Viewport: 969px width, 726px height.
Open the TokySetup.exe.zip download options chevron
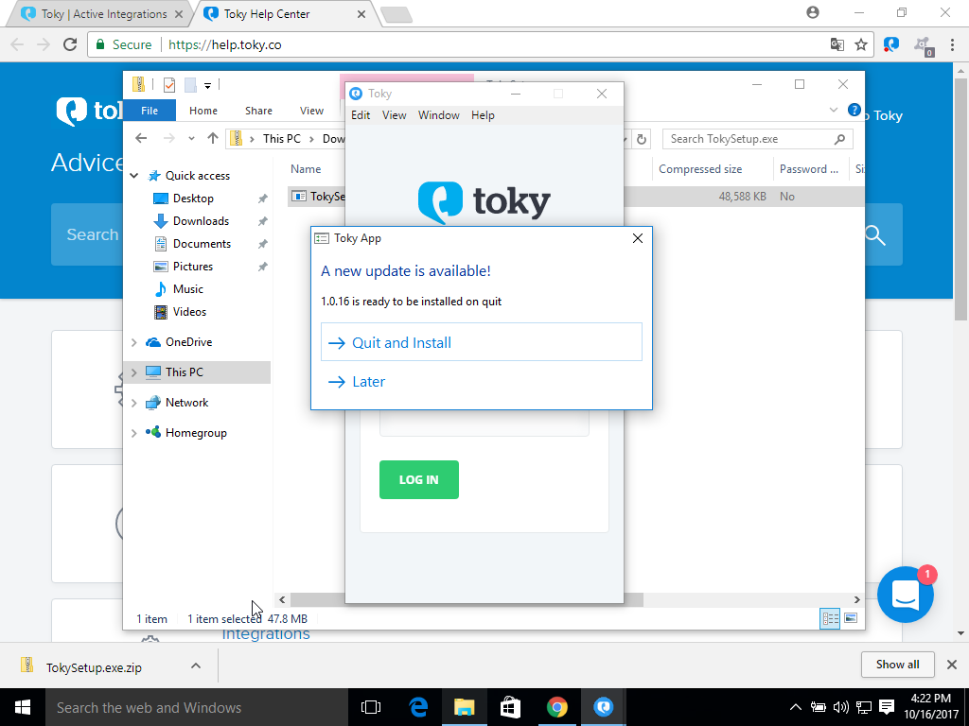click(196, 665)
